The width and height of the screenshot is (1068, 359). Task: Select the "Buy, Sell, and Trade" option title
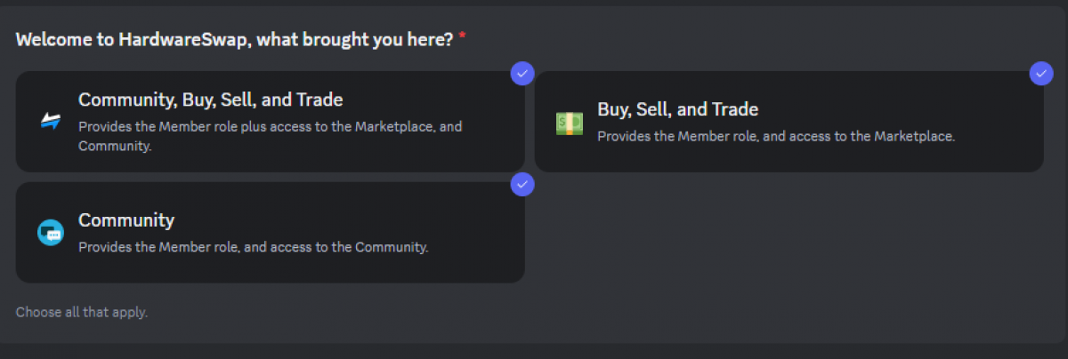pos(677,109)
